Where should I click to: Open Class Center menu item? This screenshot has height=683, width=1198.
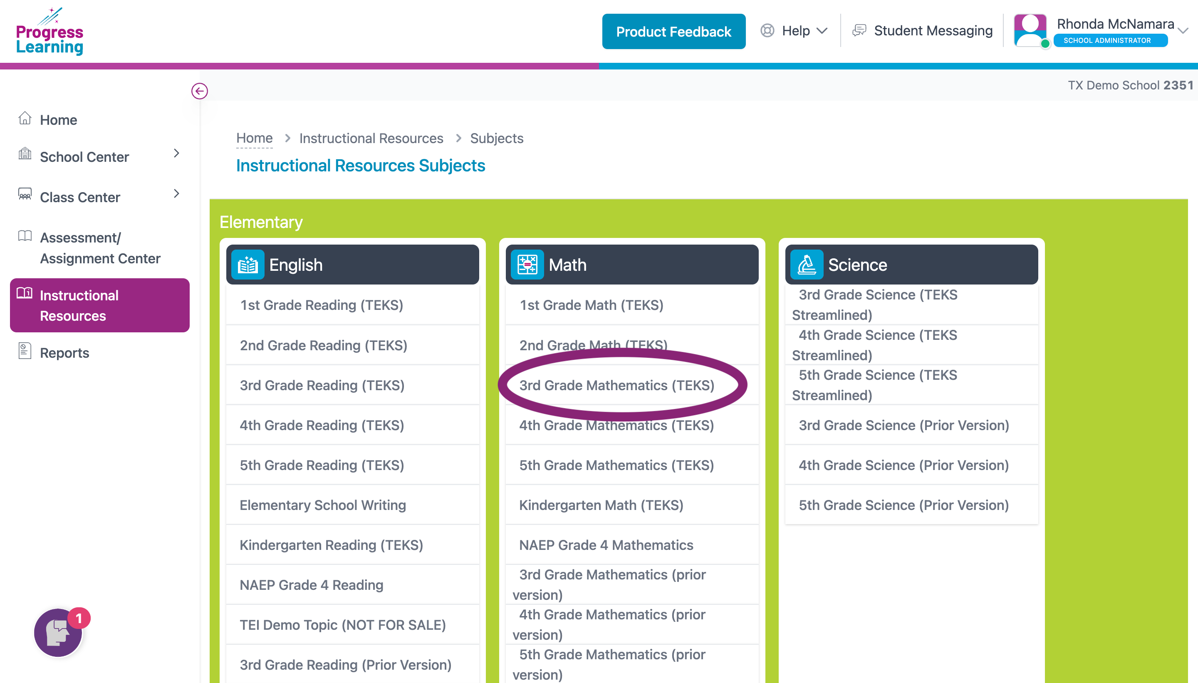(x=80, y=197)
